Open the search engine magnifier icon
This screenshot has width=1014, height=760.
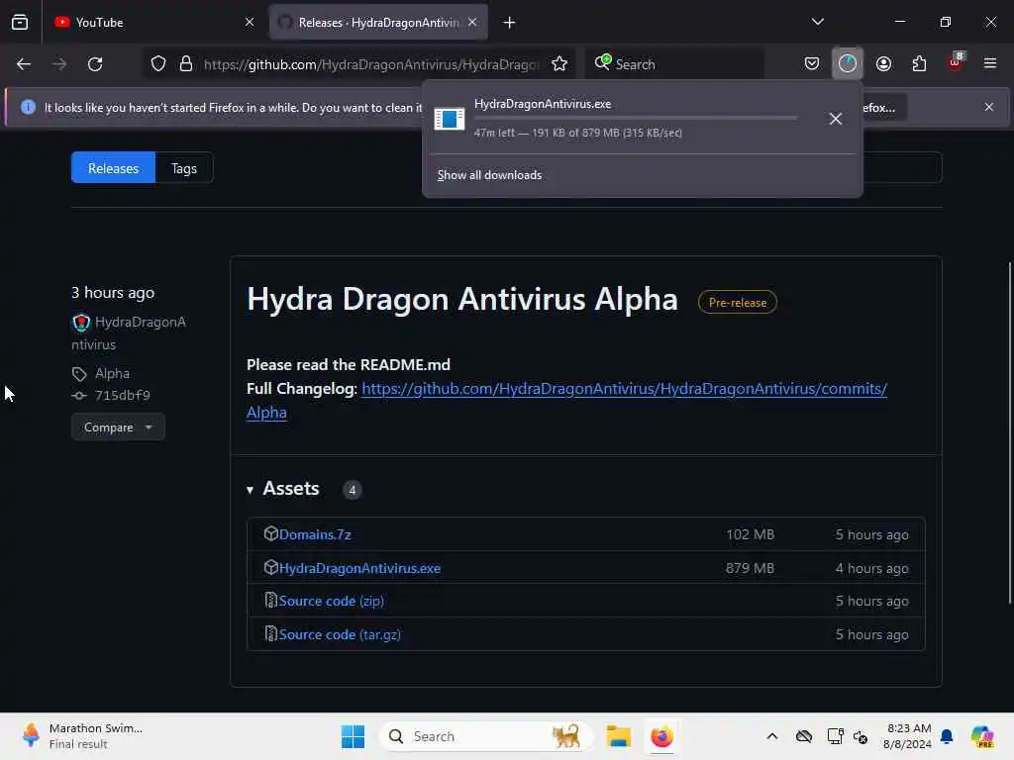(603, 62)
